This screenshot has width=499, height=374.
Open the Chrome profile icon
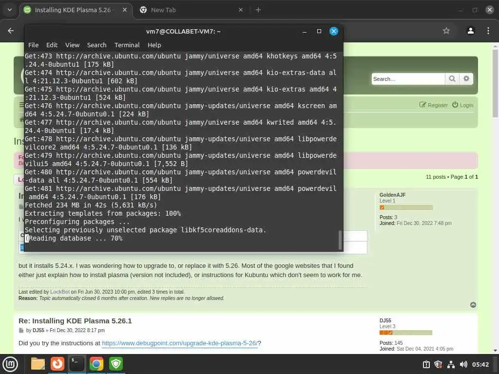471,31
